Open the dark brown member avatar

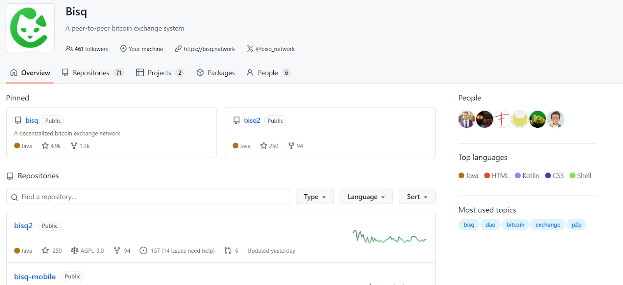click(484, 119)
